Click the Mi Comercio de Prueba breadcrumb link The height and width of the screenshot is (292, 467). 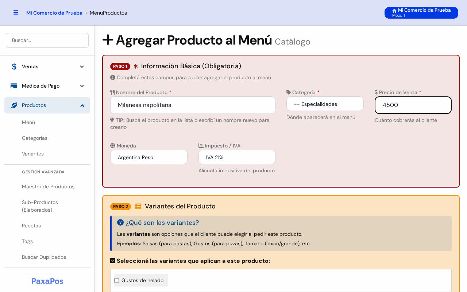pos(54,13)
